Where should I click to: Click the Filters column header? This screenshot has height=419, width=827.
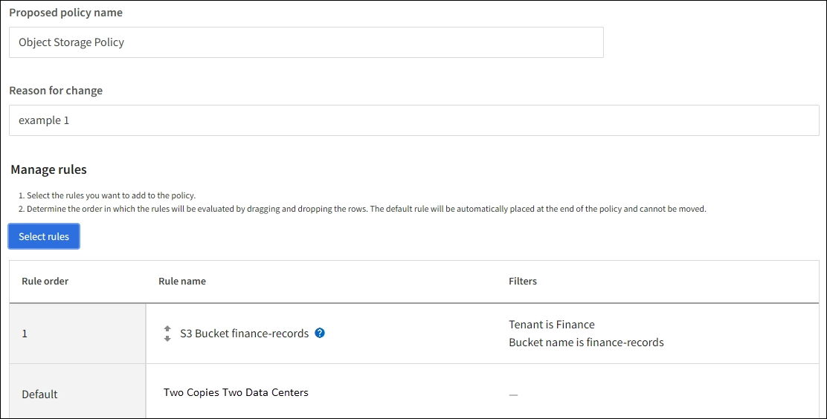[x=523, y=282]
